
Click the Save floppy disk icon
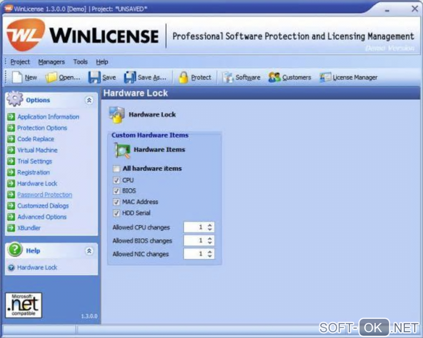click(95, 77)
